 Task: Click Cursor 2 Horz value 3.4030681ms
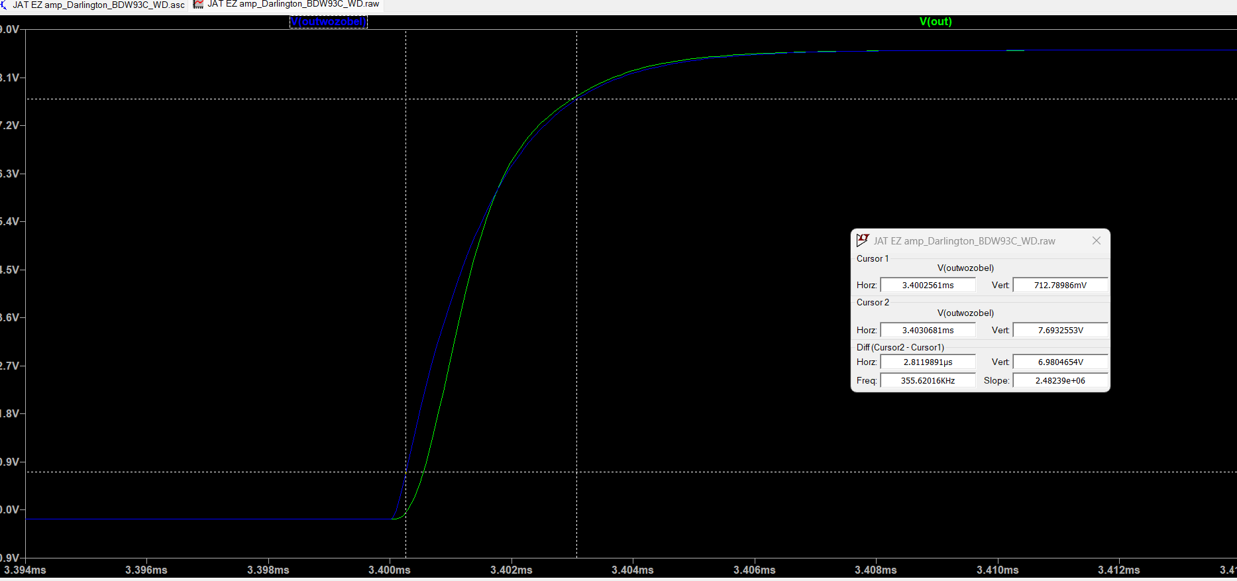coord(928,330)
